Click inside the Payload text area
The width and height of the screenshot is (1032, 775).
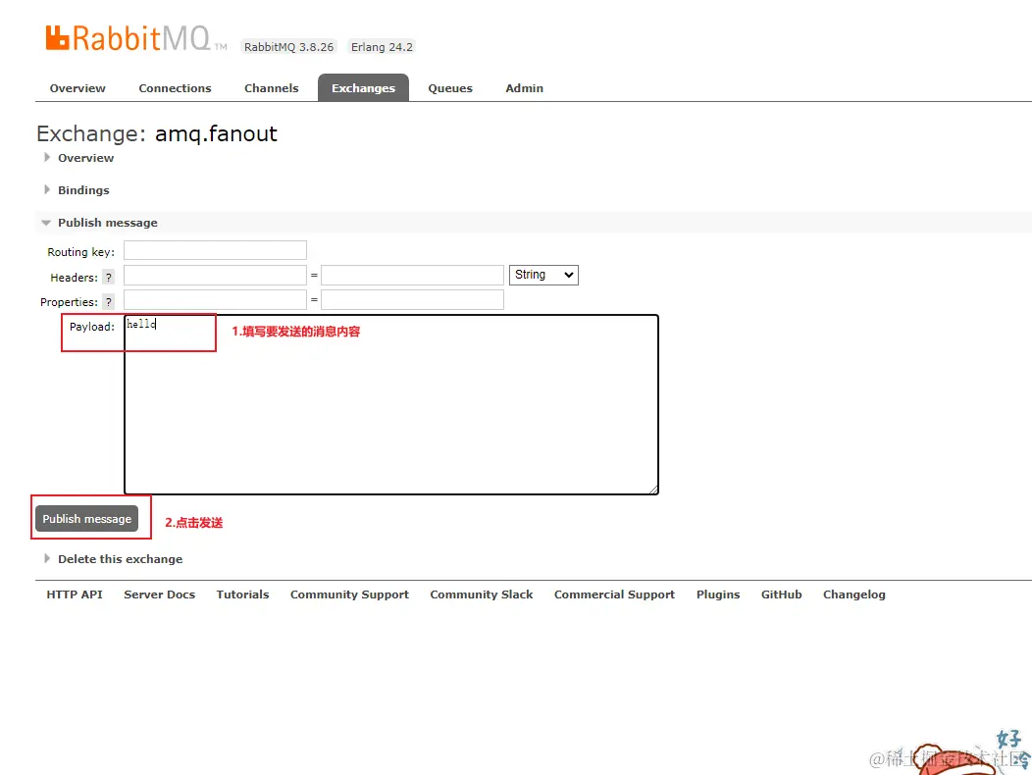[391, 404]
